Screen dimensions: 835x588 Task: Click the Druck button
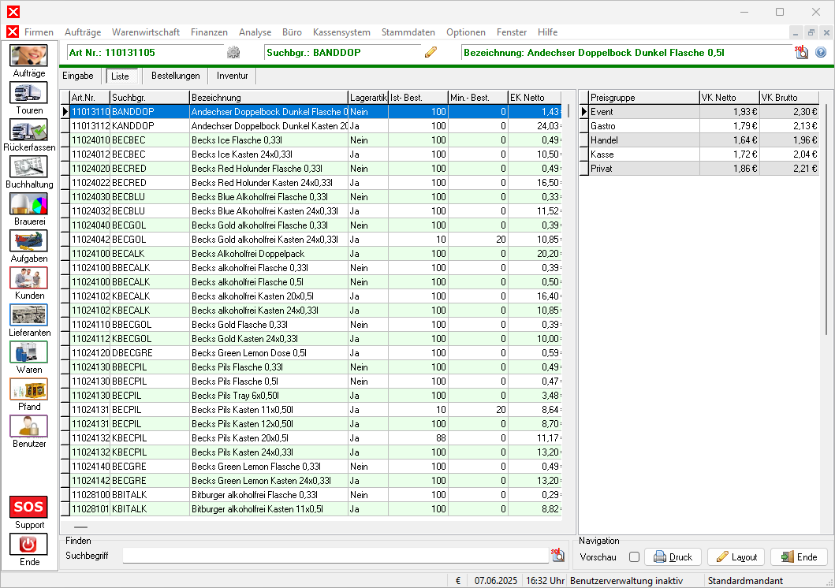pyautogui.click(x=673, y=557)
